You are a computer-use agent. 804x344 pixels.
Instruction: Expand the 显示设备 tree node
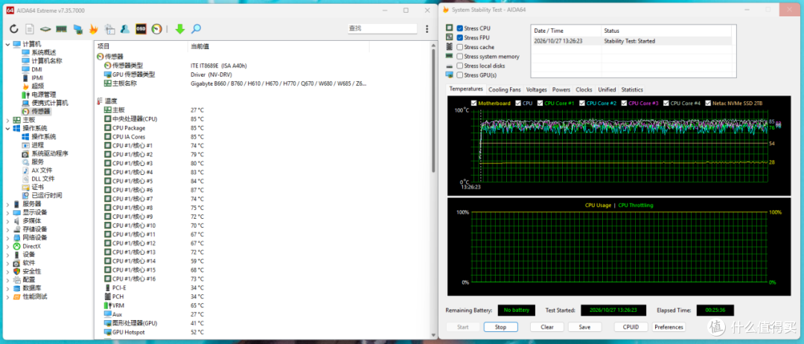(7, 212)
